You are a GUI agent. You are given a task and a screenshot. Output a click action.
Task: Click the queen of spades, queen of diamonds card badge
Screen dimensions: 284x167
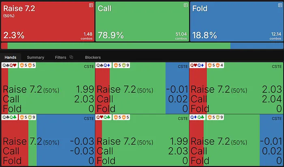pyautogui.click(x=104, y=65)
